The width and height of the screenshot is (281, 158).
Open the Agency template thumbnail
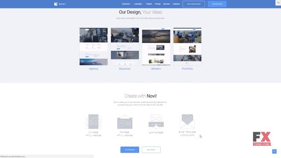(94, 47)
